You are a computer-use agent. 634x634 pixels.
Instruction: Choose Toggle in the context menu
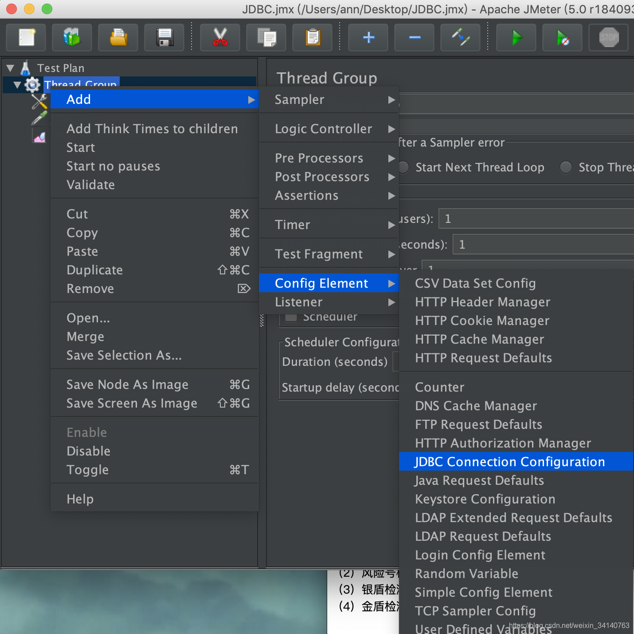pos(155,470)
